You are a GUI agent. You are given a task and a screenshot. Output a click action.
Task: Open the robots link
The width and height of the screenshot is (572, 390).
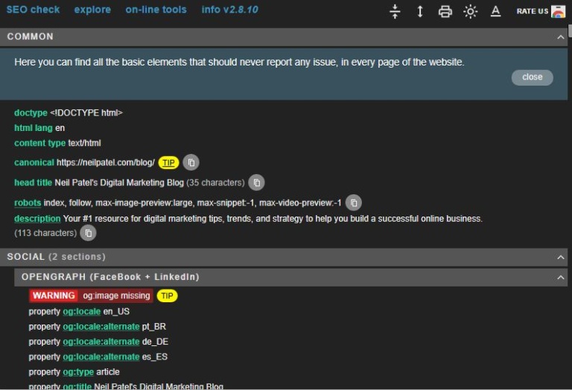click(28, 202)
